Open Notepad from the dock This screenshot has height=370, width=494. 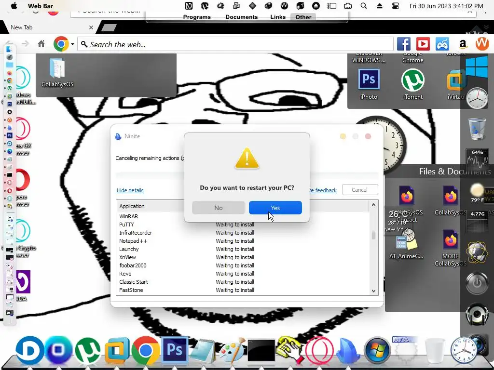pyautogui.click(x=203, y=351)
